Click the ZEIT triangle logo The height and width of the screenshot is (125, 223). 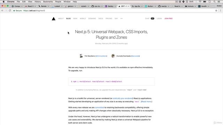pyautogui.click(x=54, y=18)
